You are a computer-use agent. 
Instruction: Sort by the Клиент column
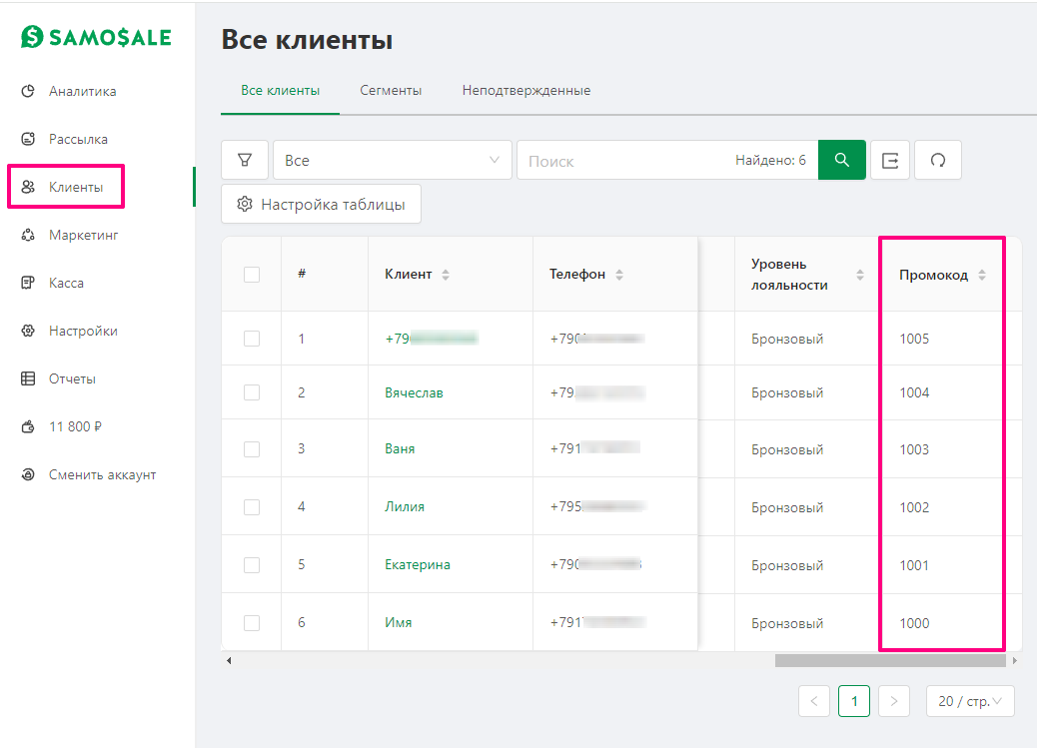coord(446,275)
